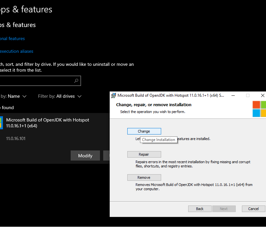Minimize the OpenJDK setup window
This screenshot has height=227, width=266.
coord(233,95)
